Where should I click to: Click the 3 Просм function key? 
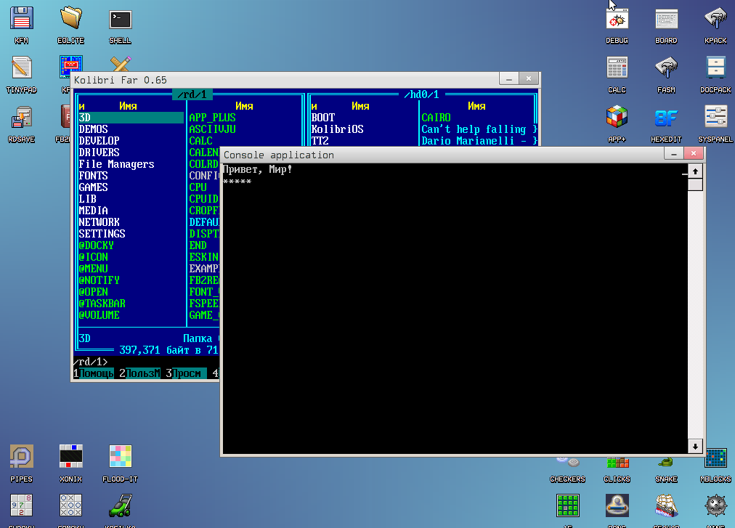pyautogui.click(x=186, y=373)
